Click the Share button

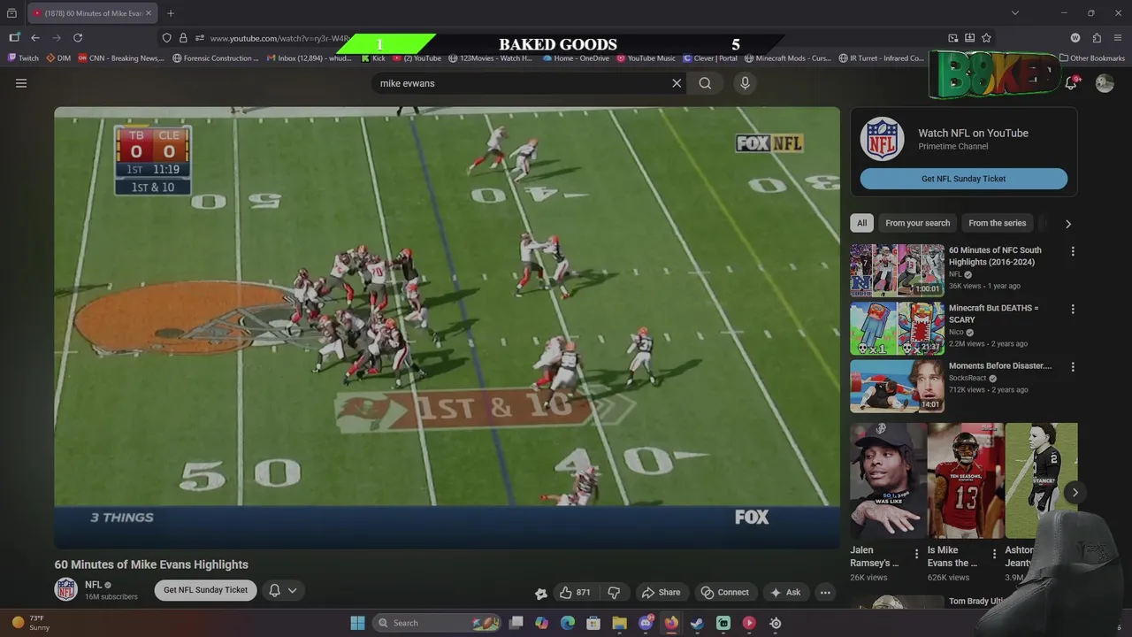[661, 592]
